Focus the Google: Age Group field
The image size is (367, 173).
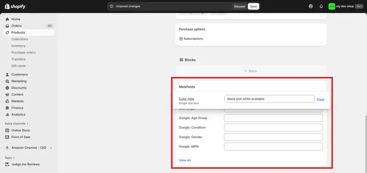click(x=273, y=118)
